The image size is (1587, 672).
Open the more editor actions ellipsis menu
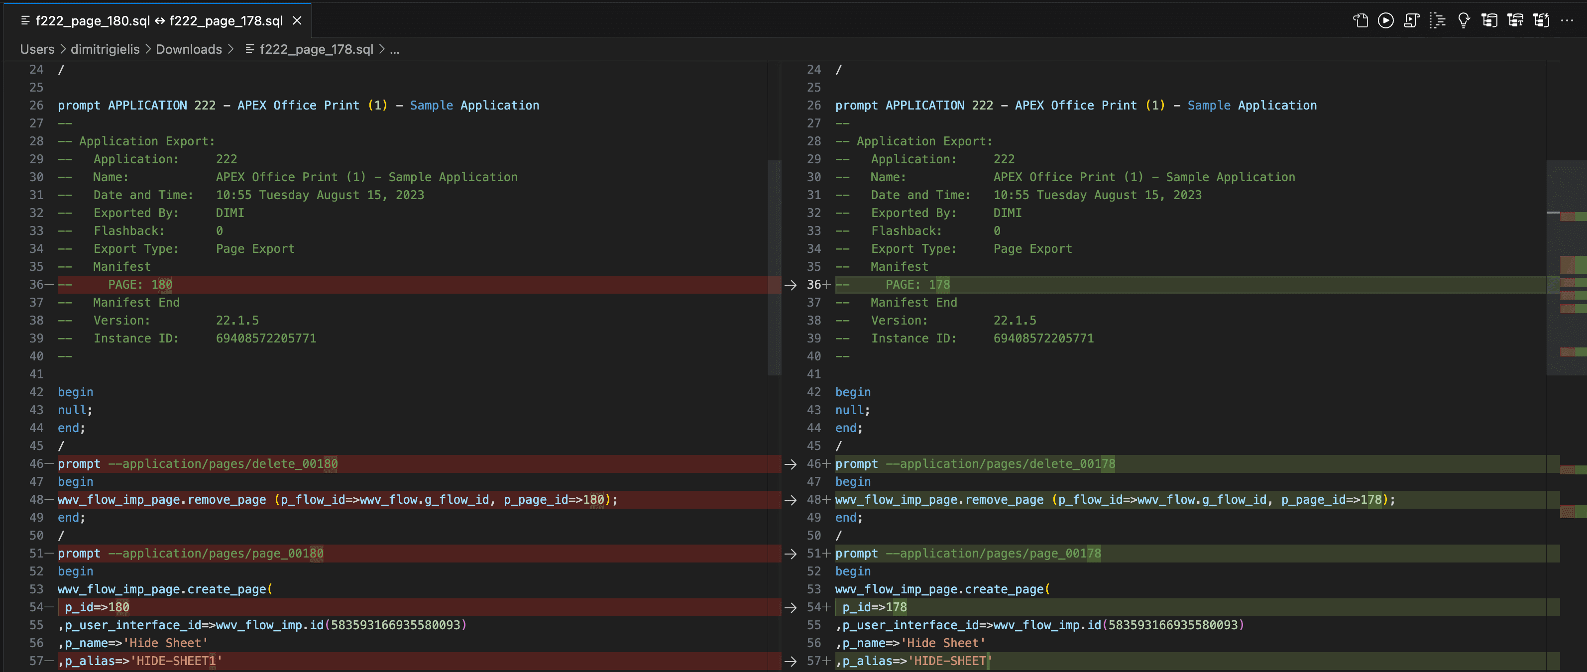(x=1568, y=20)
